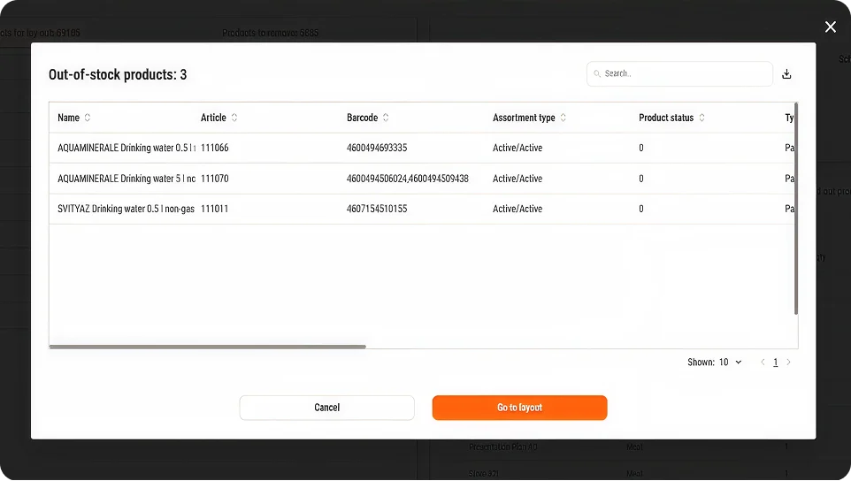The height and width of the screenshot is (481, 851).
Task: Click article number 111070
Action: coord(215,179)
